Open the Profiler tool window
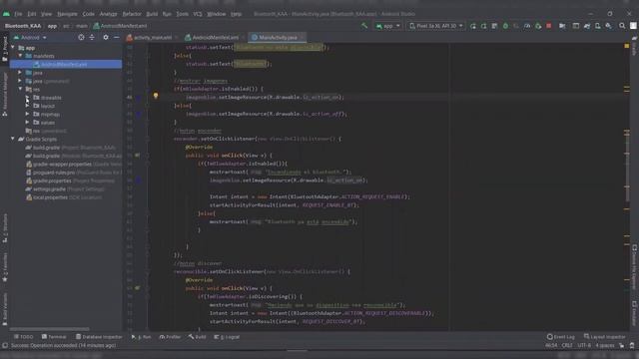 170,337
